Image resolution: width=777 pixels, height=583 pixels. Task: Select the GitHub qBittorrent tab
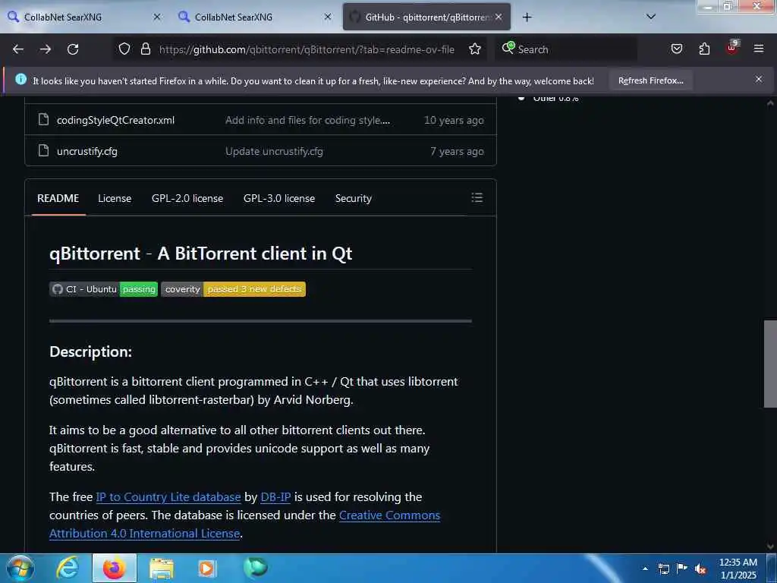click(x=426, y=17)
